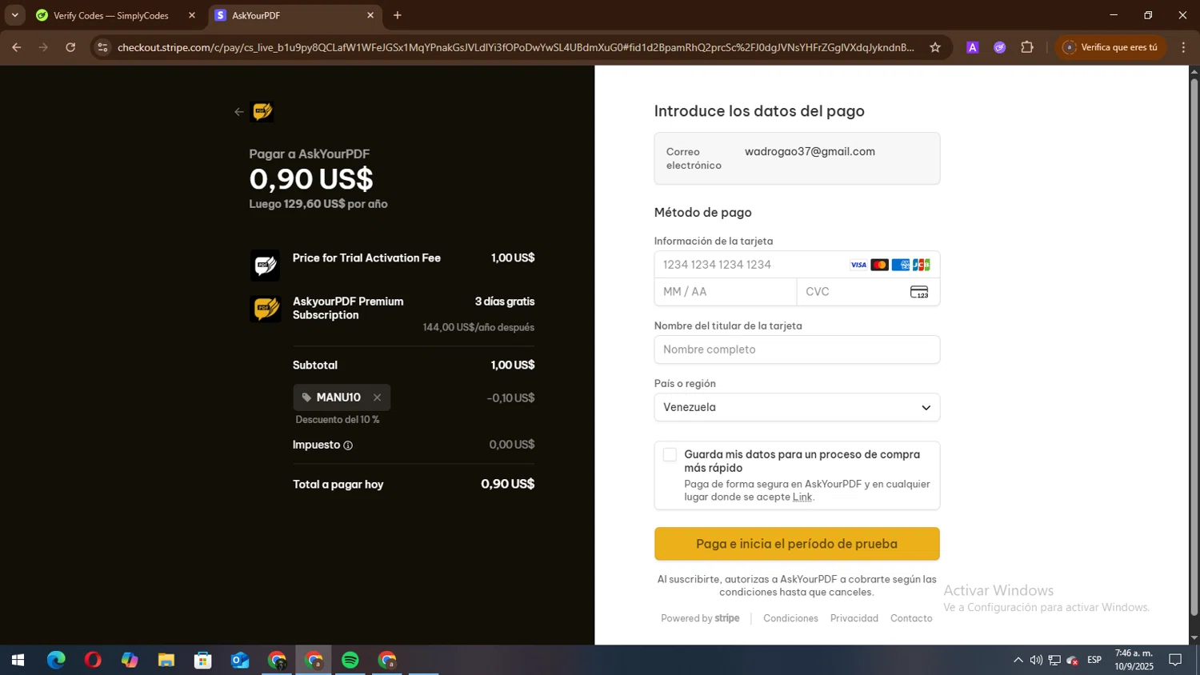Click the network tray icon
The height and width of the screenshot is (675, 1200).
point(1054,660)
